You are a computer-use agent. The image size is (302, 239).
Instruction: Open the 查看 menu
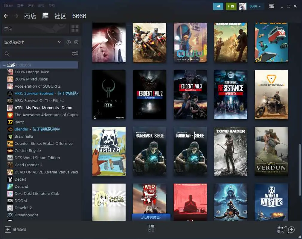point(20,6)
